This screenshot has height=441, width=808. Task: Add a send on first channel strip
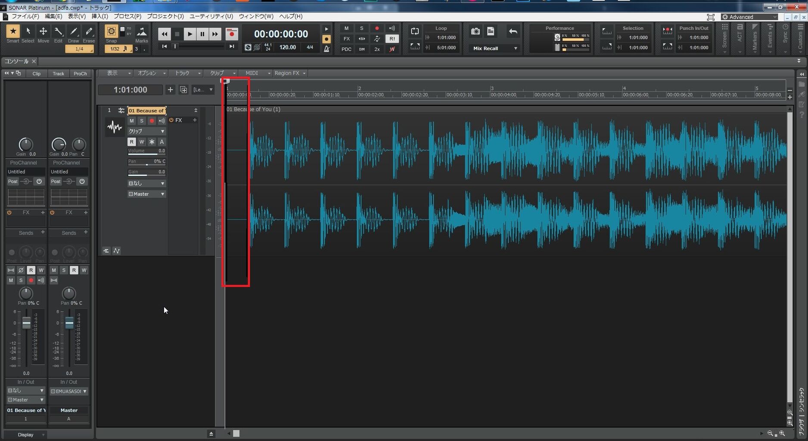coord(43,232)
